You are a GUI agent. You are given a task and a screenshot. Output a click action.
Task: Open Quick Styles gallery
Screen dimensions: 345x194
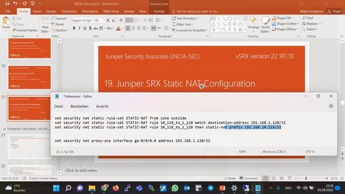coord(266,25)
